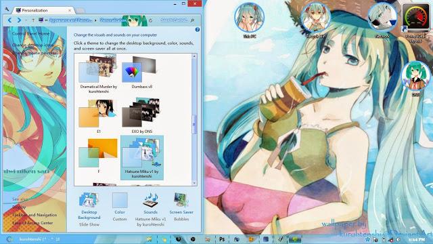The height and width of the screenshot is (244, 433).
Task: Select the Dumbass v8 theme
Action: [141, 73]
